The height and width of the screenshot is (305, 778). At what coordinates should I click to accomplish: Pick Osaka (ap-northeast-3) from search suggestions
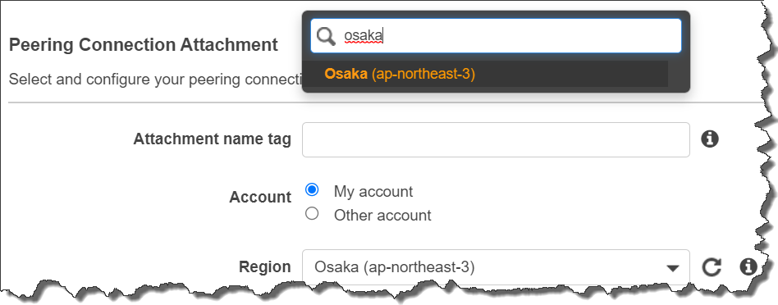click(485, 74)
